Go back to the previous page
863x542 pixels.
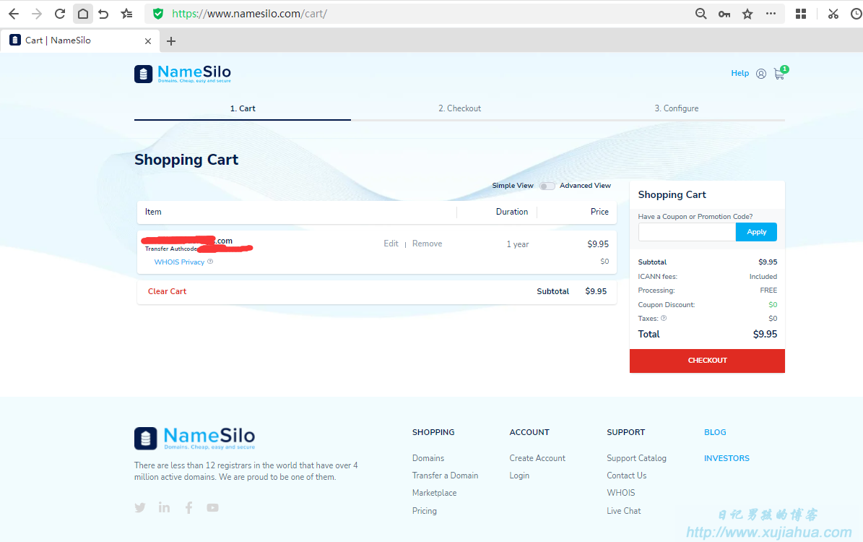click(x=14, y=14)
